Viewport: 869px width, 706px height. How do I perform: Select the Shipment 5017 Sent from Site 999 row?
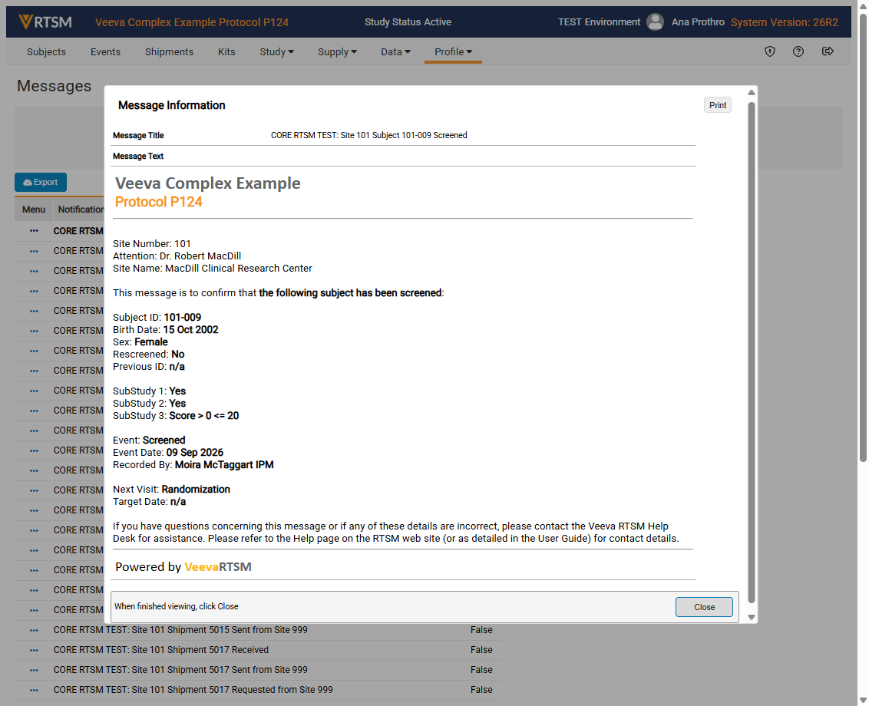click(x=258, y=670)
